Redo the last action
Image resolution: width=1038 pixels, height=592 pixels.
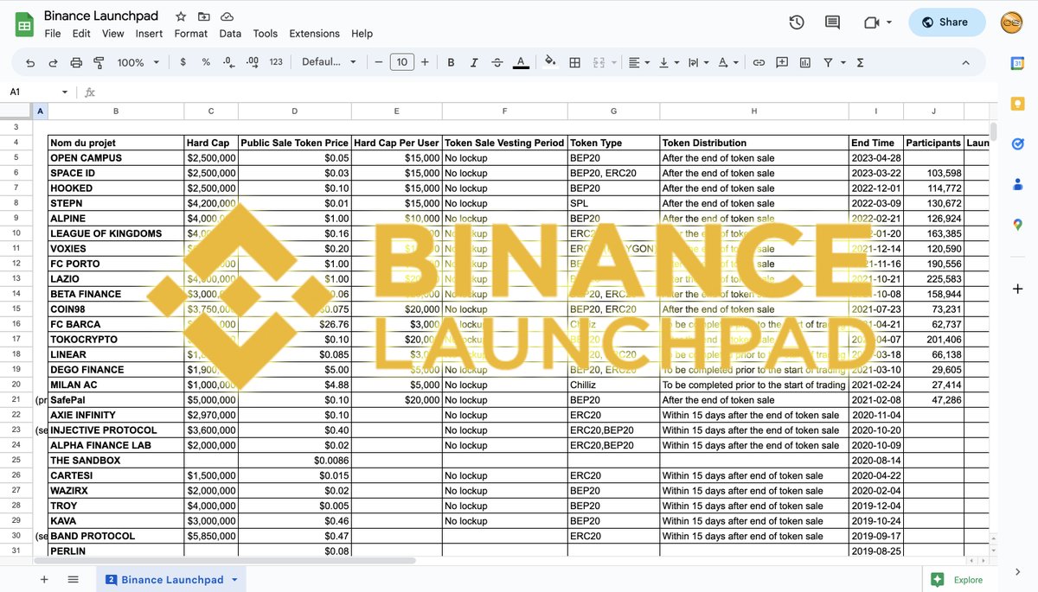point(53,62)
